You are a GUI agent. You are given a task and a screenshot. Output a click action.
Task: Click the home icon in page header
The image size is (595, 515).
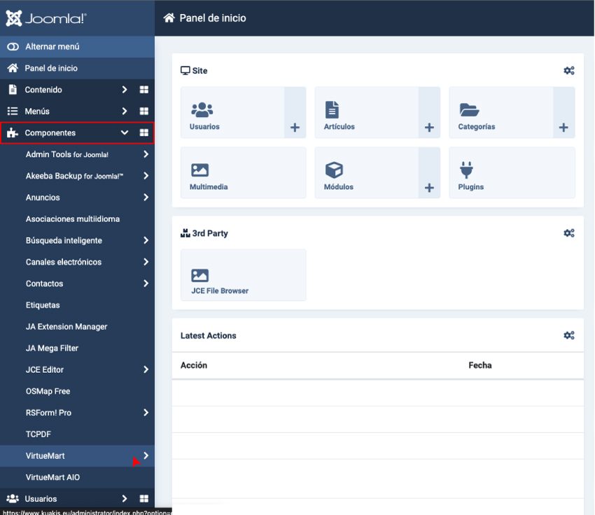click(x=169, y=18)
